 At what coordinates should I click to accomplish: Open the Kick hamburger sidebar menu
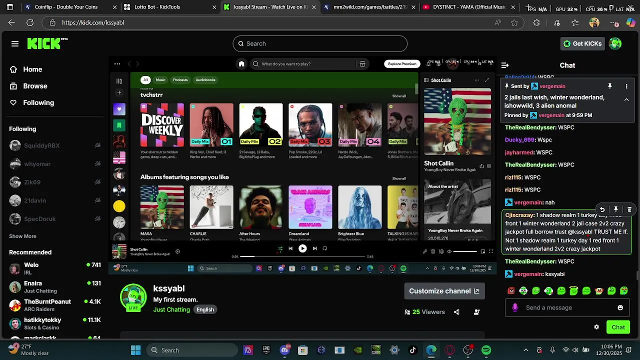(15, 44)
